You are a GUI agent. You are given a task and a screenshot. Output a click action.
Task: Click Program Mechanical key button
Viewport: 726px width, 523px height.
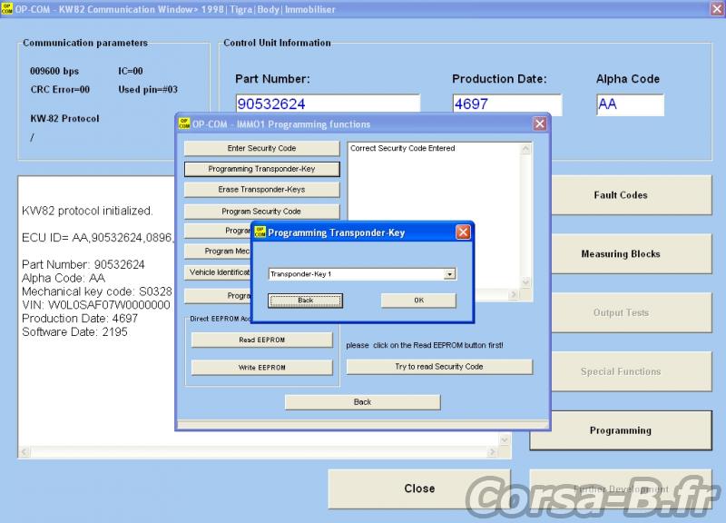(x=218, y=252)
